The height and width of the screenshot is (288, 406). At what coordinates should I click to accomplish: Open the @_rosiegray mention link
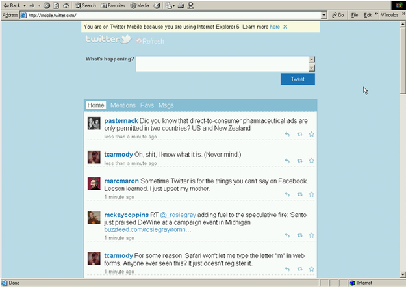tap(178, 215)
